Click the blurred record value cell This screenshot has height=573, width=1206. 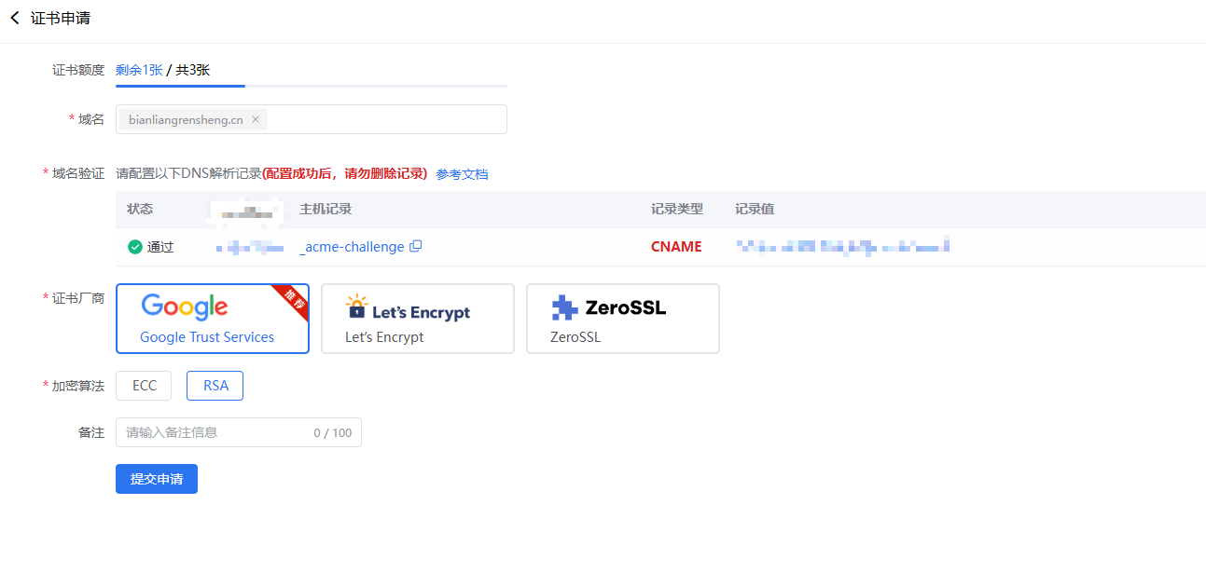click(842, 247)
